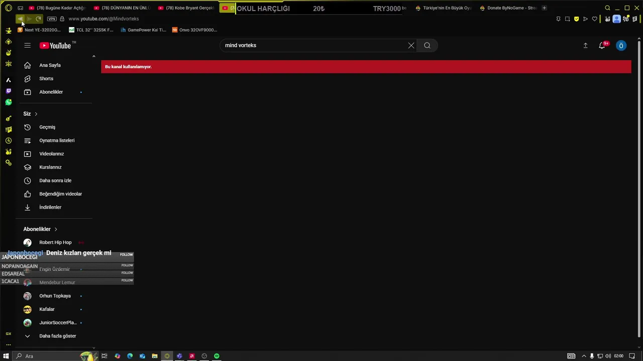Toggle the VPN badge in address bar
The height and width of the screenshot is (361, 643).
pos(52,19)
